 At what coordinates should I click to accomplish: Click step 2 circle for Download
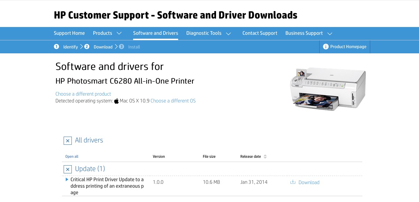(x=87, y=47)
